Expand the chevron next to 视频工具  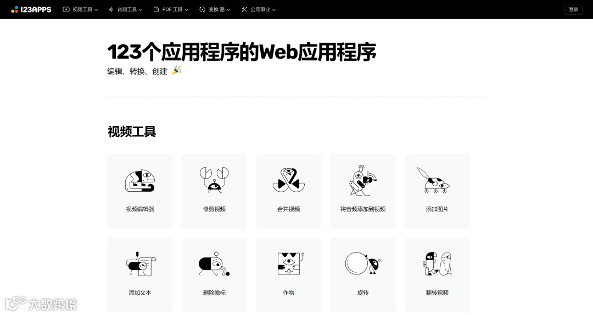point(96,10)
